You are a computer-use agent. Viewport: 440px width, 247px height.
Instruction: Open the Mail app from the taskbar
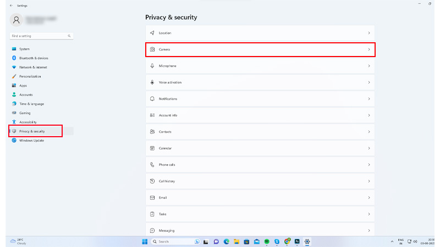click(256, 242)
